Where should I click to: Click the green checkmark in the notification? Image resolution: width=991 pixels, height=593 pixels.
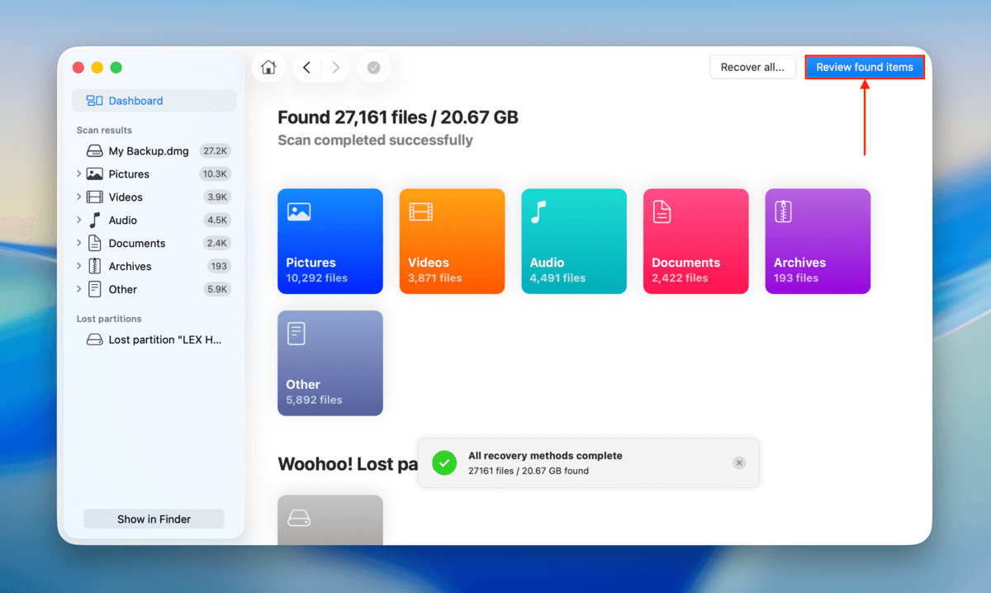point(445,463)
